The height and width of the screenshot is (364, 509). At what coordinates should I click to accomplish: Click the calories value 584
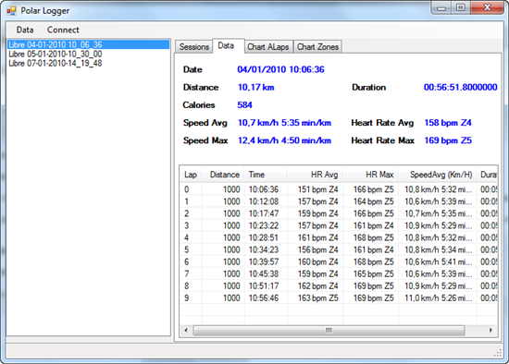tap(244, 105)
